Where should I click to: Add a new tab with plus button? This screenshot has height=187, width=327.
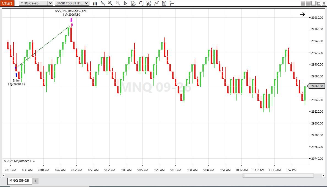(35, 181)
